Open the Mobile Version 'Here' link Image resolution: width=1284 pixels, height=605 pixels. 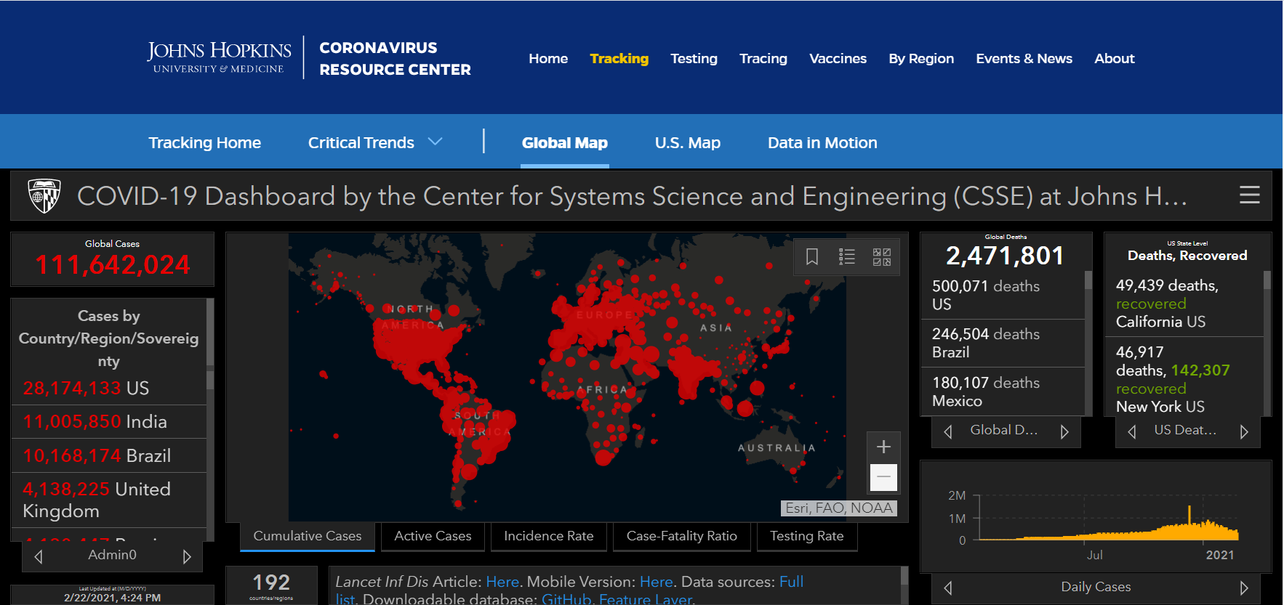657,582
